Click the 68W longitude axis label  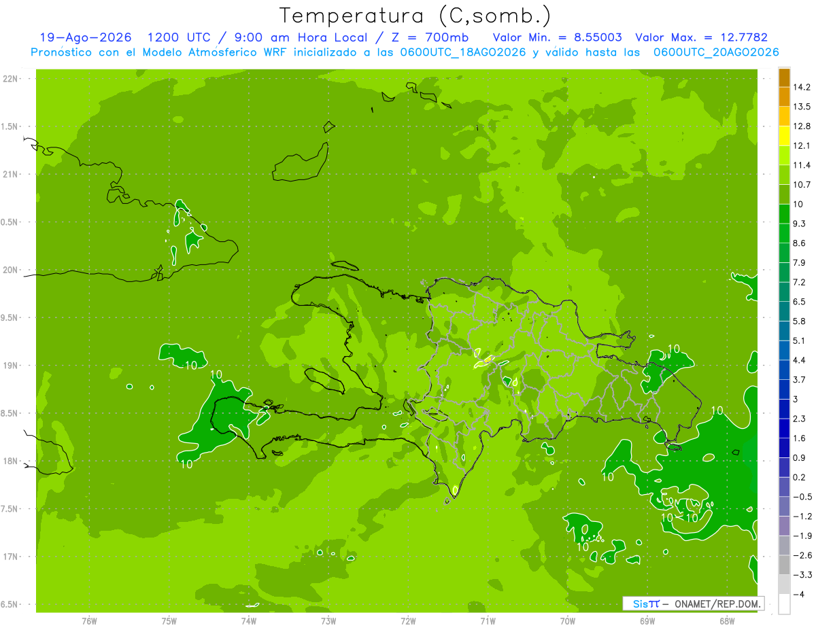727,620
